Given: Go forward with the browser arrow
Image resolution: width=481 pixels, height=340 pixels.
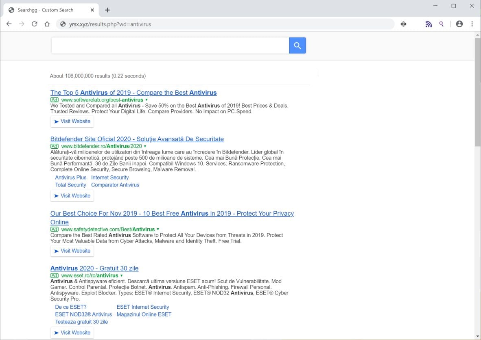Looking at the screenshot, I should [x=22, y=24].
